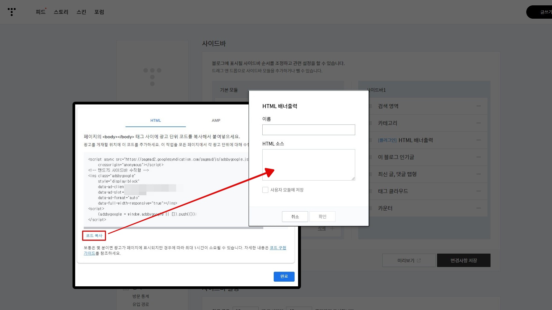Click the 미리보기 button

pyautogui.click(x=409, y=260)
